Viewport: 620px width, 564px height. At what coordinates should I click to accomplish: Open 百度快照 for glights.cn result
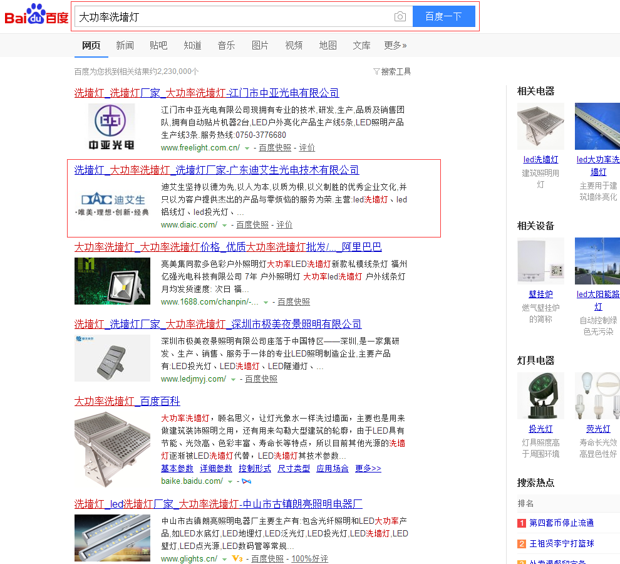(x=267, y=559)
